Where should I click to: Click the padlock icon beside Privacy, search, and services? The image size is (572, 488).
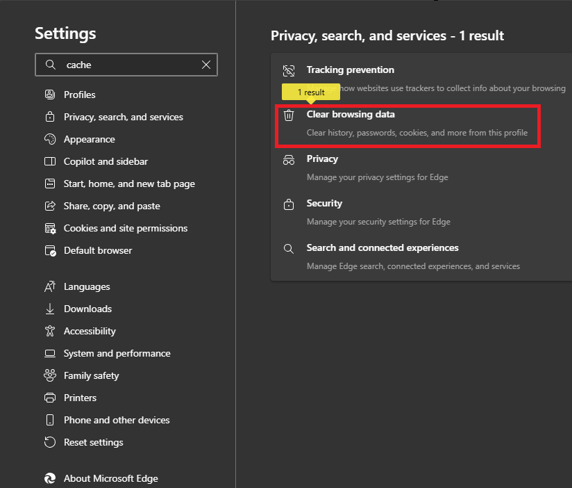(50, 117)
